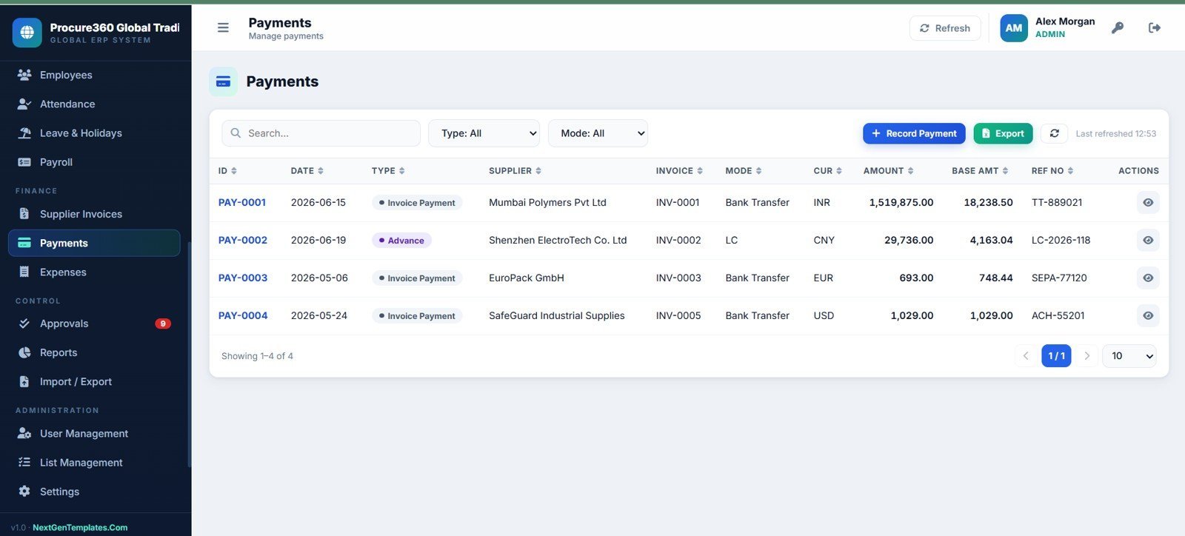
Task: Click the red 9 Approvals badge
Action: click(163, 324)
